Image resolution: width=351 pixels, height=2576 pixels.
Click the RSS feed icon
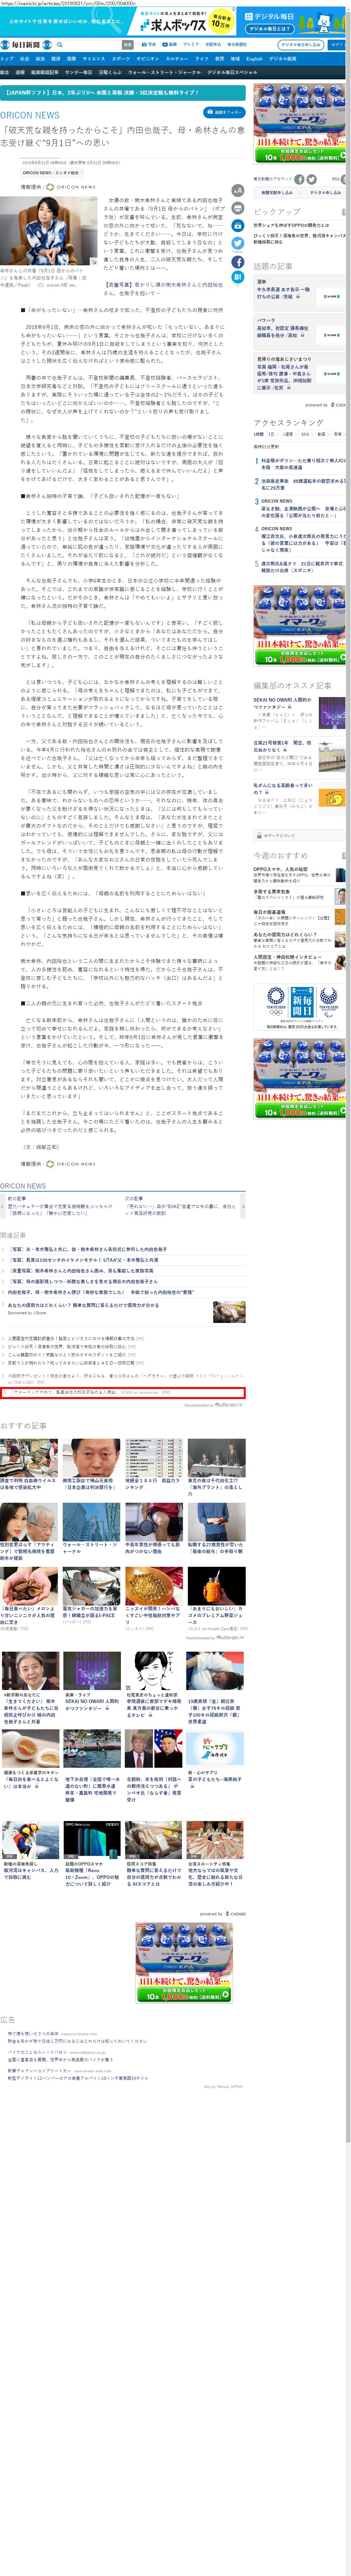pyautogui.click(x=343, y=179)
